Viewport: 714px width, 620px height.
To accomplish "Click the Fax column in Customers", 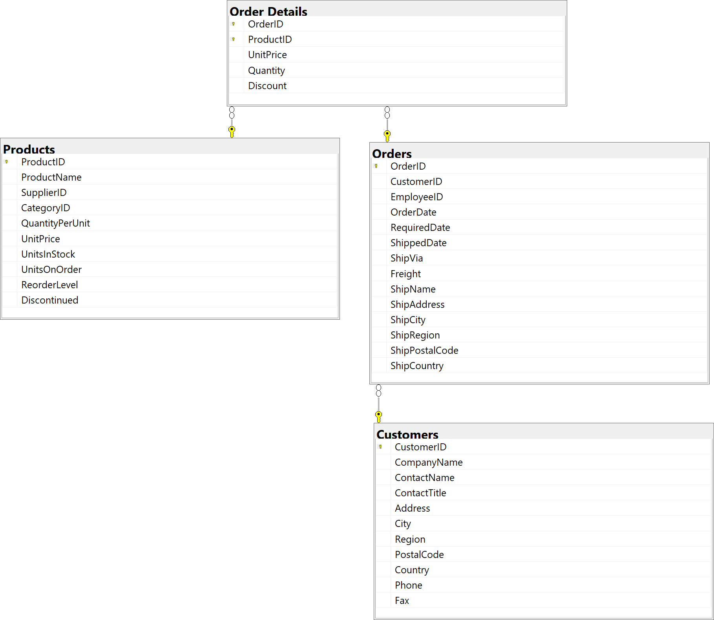I will (402, 600).
